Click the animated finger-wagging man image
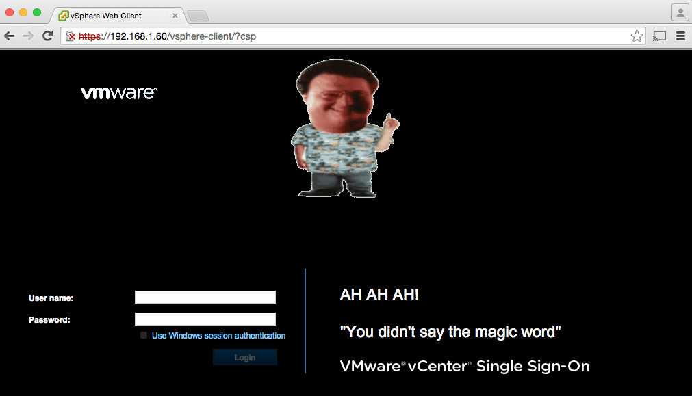The height and width of the screenshot is (396, 692). 345,129
